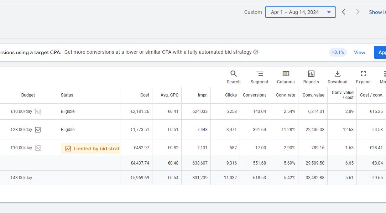Click the chart icon in Limited by bid strategy status
386x213 pixels.
(x=68, y=149)
